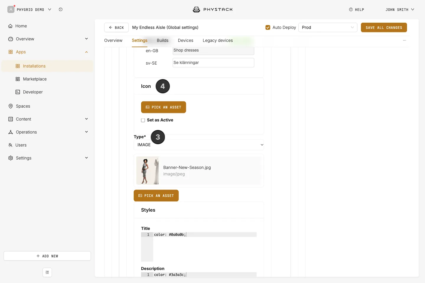Click the Back button
The height and width of the screenshot is (283, 425).
(x=116, y=27)
